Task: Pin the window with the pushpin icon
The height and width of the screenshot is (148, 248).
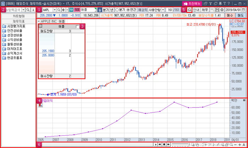Action: click(x=220, y=4)
